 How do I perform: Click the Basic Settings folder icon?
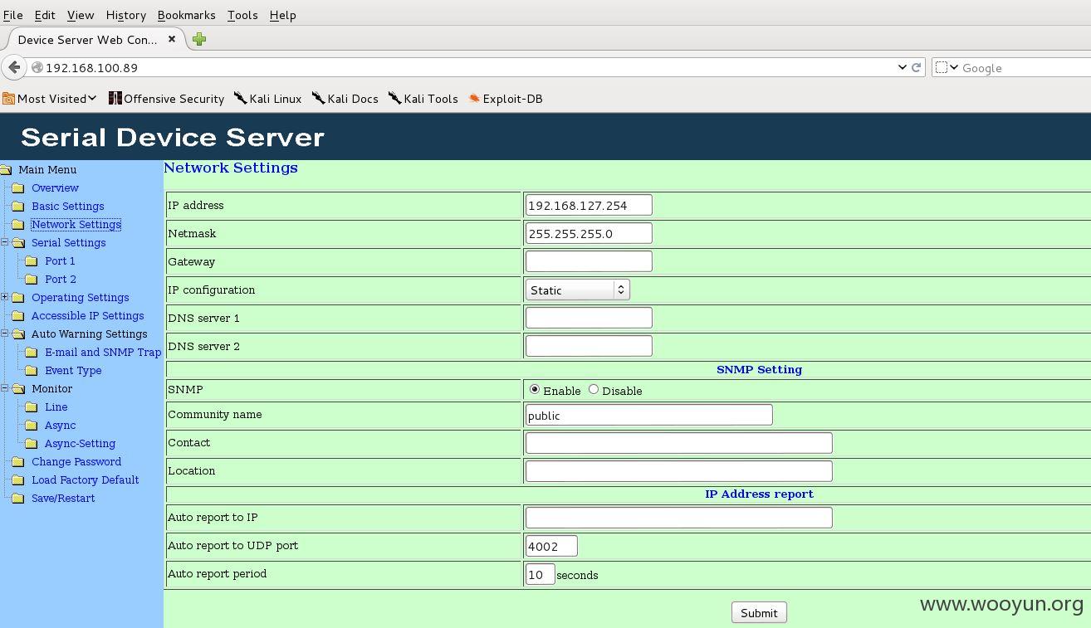point(18,207)
